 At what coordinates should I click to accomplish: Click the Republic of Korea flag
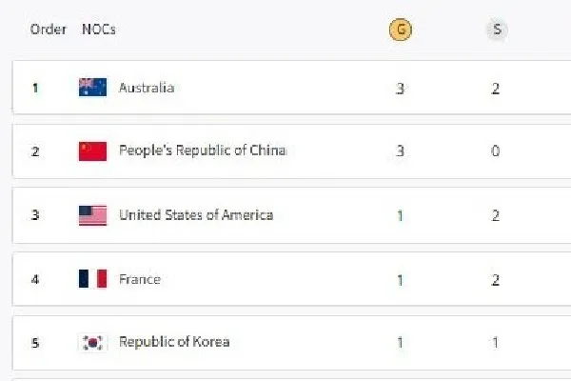pos(93,343)
